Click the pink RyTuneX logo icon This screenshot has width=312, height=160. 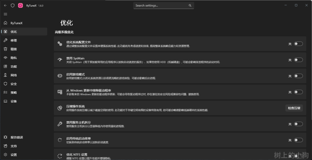20,5
